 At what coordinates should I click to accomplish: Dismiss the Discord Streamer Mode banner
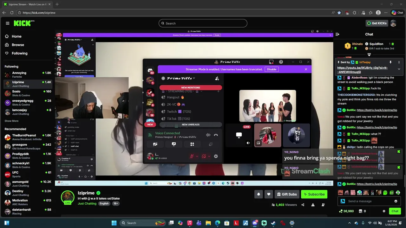tap(306, 69)
